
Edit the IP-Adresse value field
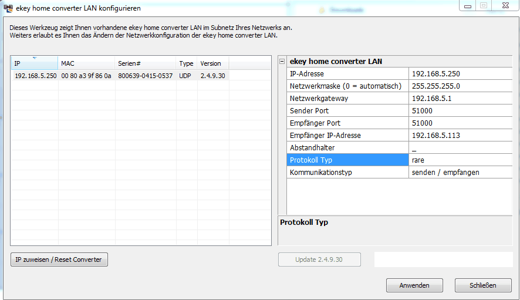click(x=460, y=73)
